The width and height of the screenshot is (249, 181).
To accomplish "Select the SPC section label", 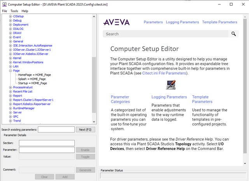I will pyautogui.click(x=16, y=117).
